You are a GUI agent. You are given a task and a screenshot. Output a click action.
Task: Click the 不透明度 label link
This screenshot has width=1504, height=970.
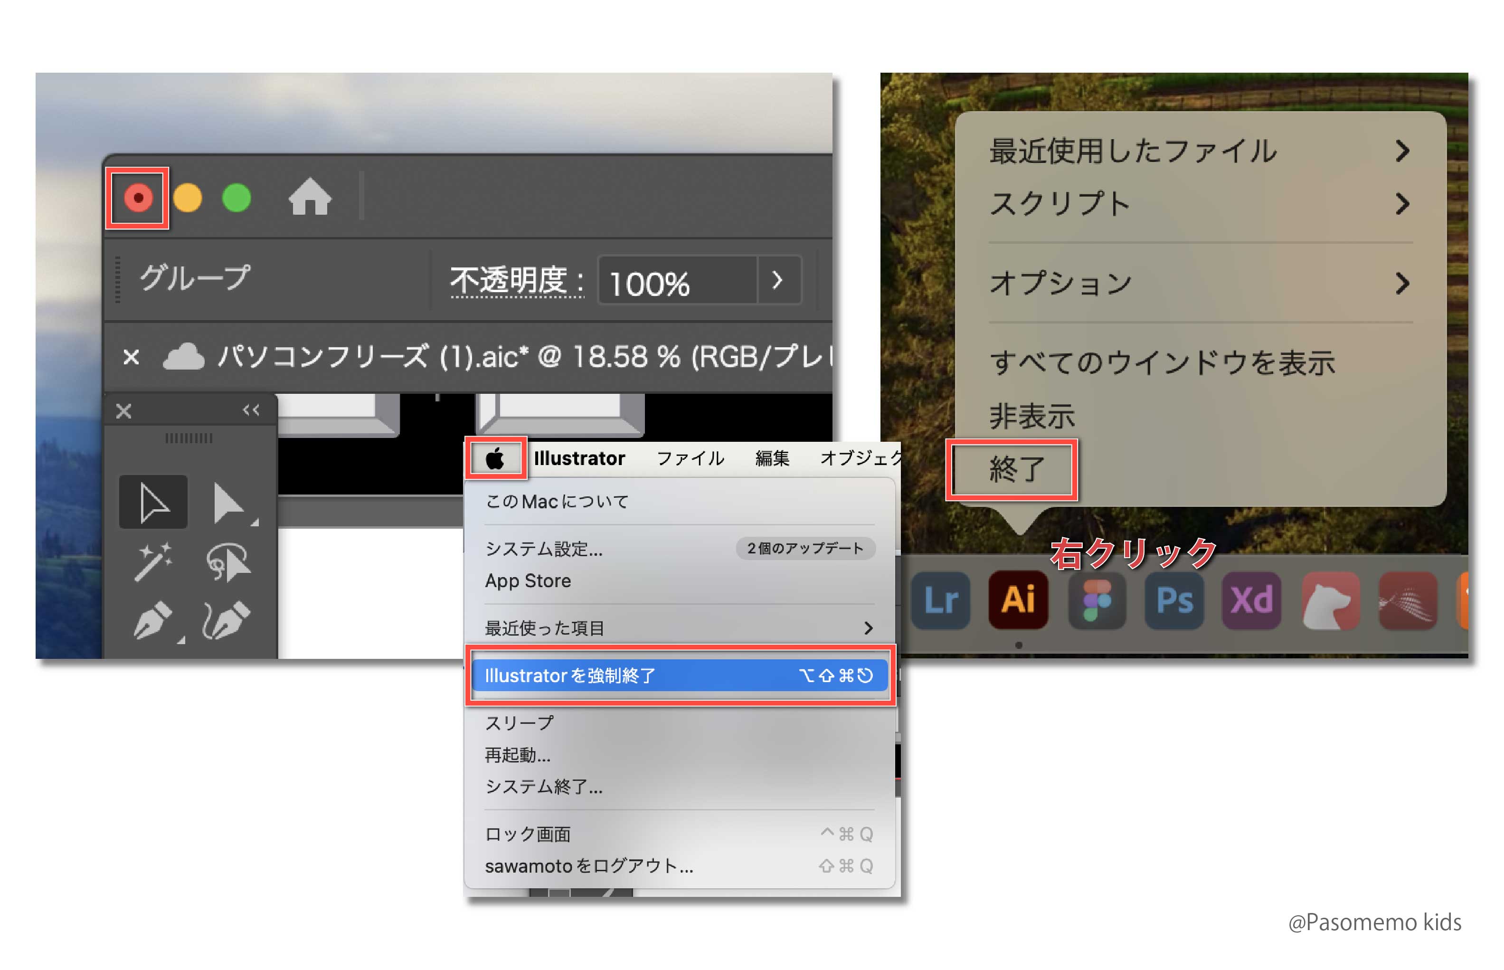click(x=517, y=281)
